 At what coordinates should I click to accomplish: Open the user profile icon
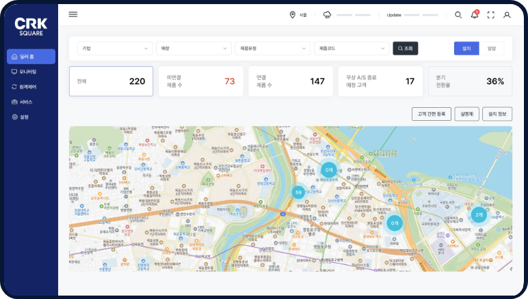point(507,14)
